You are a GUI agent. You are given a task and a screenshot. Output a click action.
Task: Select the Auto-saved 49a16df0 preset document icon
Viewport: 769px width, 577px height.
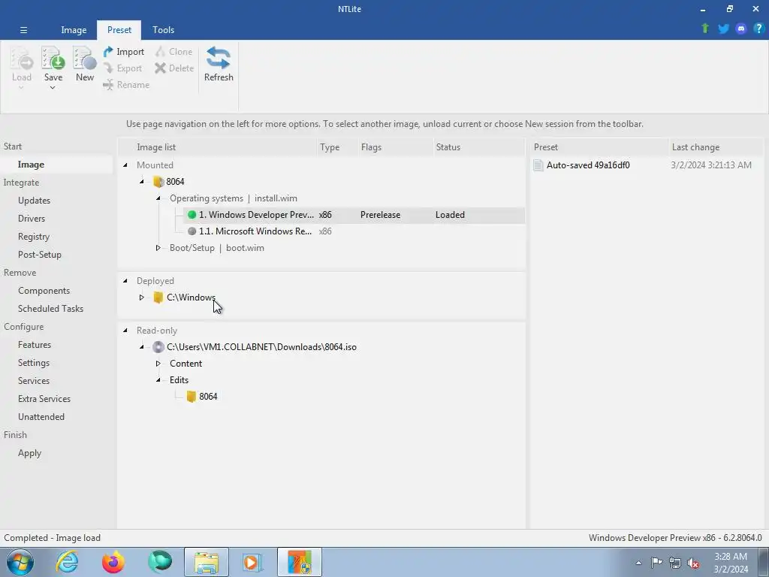(538, 165)
